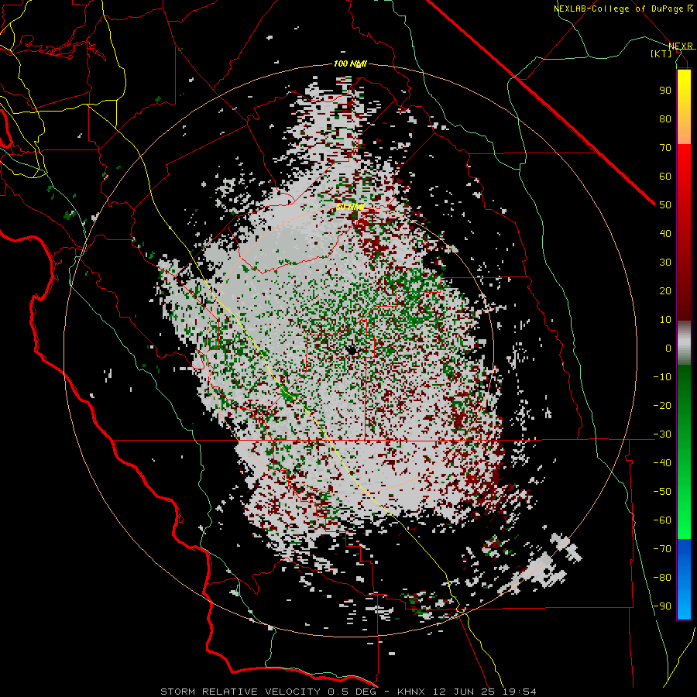Click the -80 value on the velocity scale
The width and height of the screenshot is (697, 697).
(662, 578)
